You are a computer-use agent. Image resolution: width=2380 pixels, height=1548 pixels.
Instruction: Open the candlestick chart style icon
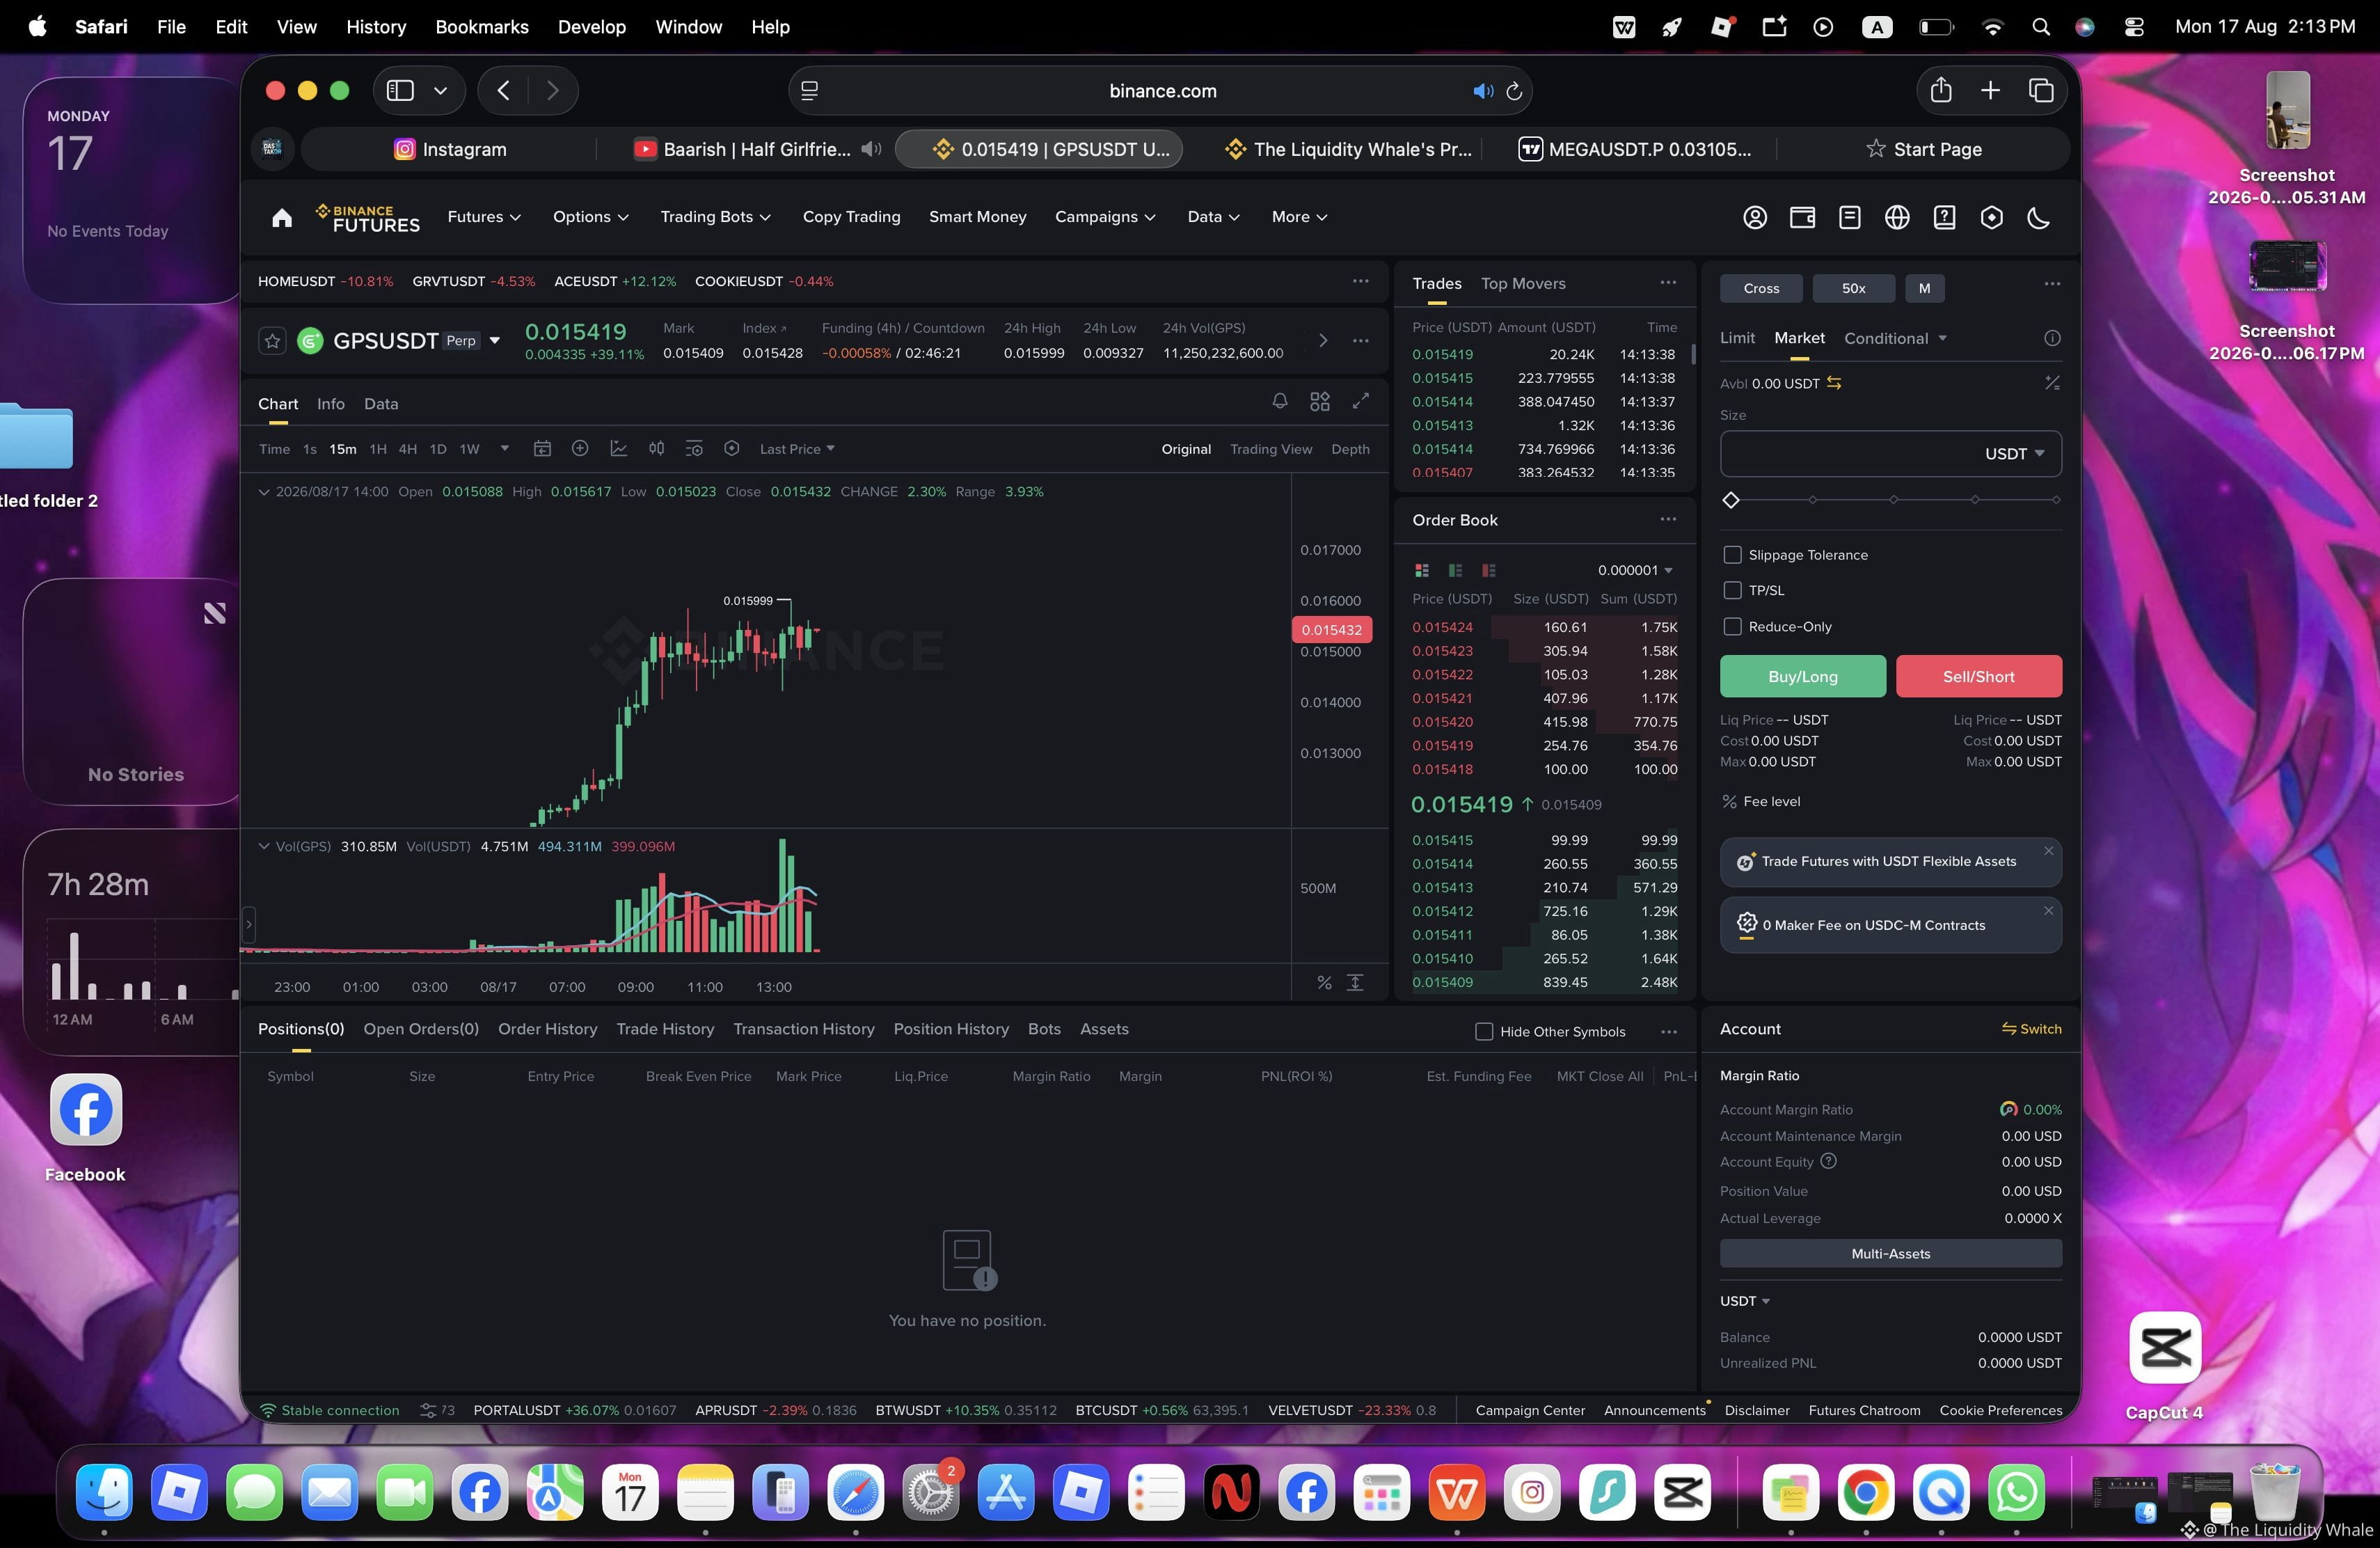click(656, 449)
